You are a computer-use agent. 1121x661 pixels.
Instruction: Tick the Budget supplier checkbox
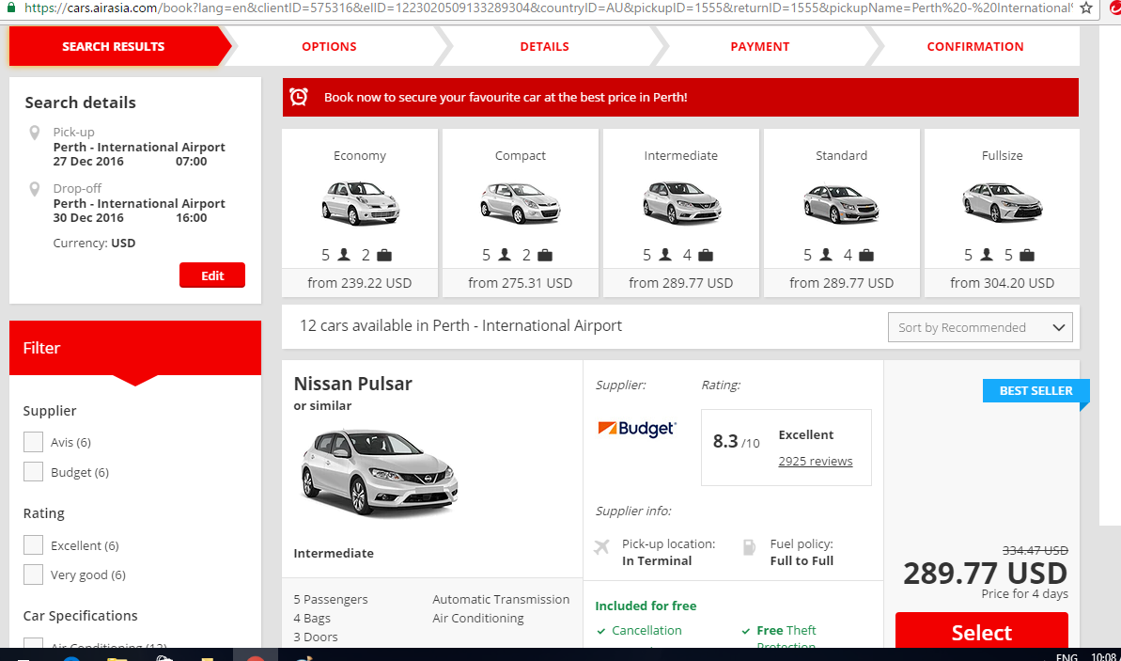coord(33,471)
